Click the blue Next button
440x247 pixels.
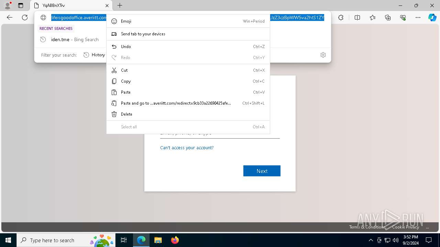pyautogui.click(x=262, y=171)
